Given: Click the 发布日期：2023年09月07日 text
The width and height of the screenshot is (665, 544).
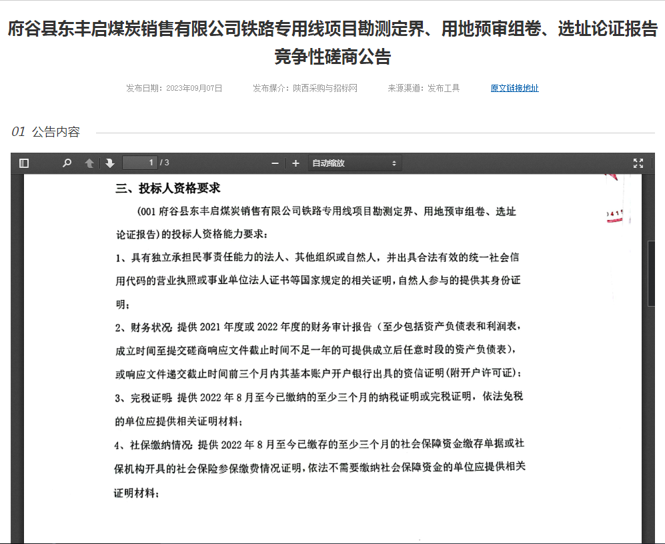Looking at the screenshot, I should tap(174, 88).
